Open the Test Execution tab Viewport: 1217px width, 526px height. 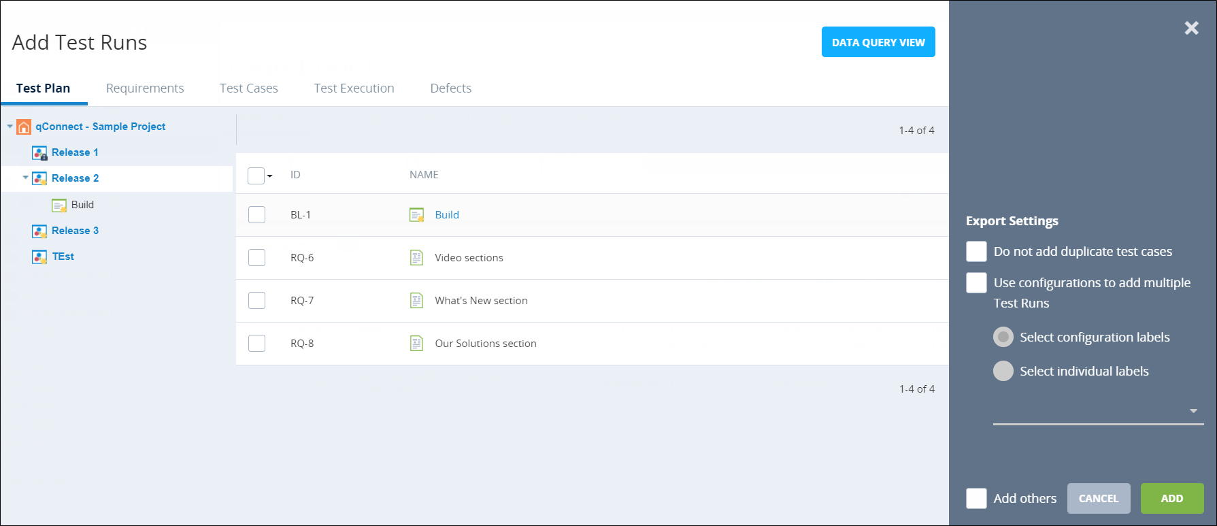pos(354,88)
